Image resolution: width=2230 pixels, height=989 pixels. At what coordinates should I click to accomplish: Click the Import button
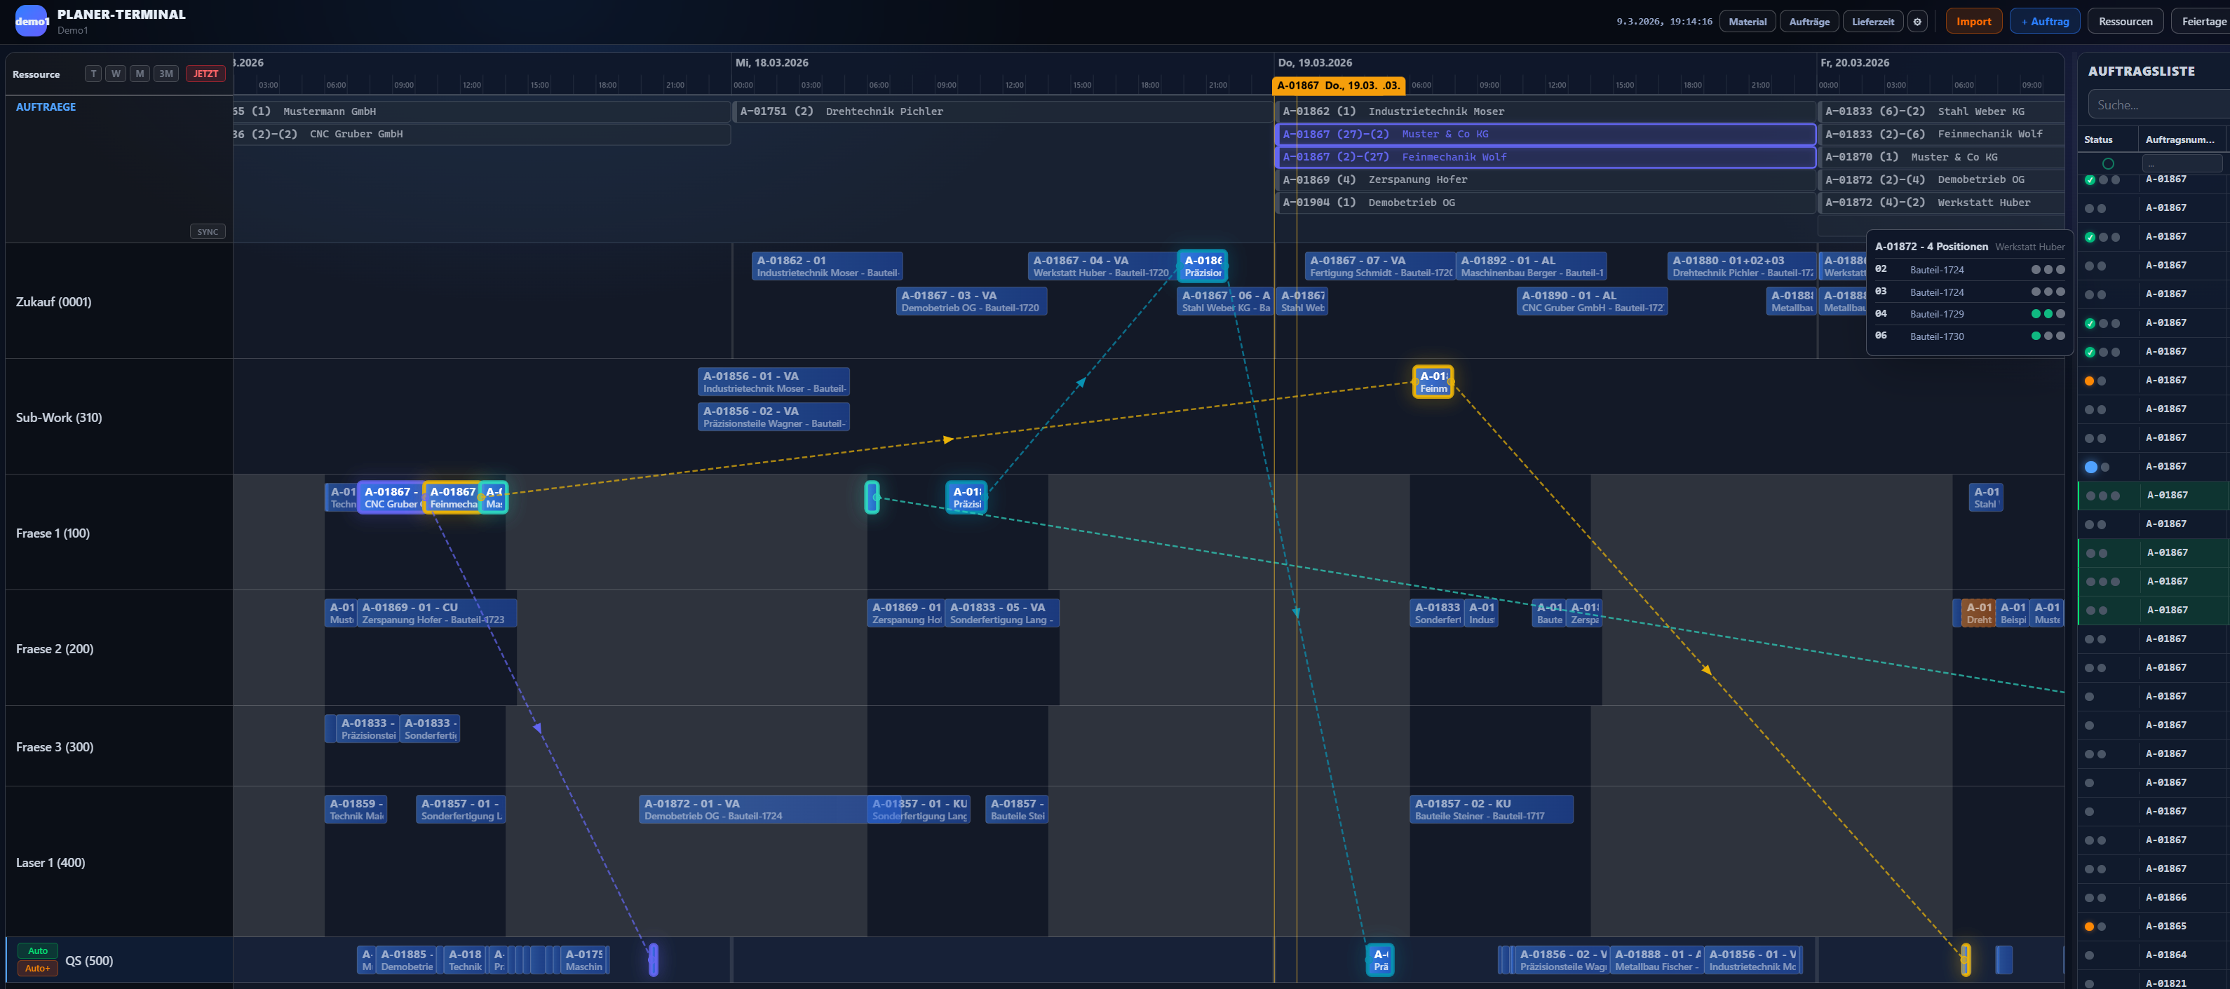(x=1974, y=21)
